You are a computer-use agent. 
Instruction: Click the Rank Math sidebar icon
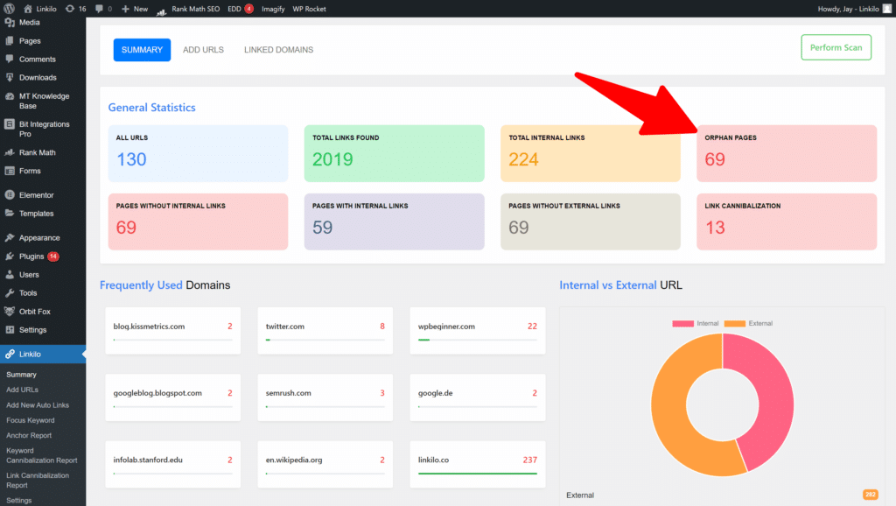click(10, 152)
